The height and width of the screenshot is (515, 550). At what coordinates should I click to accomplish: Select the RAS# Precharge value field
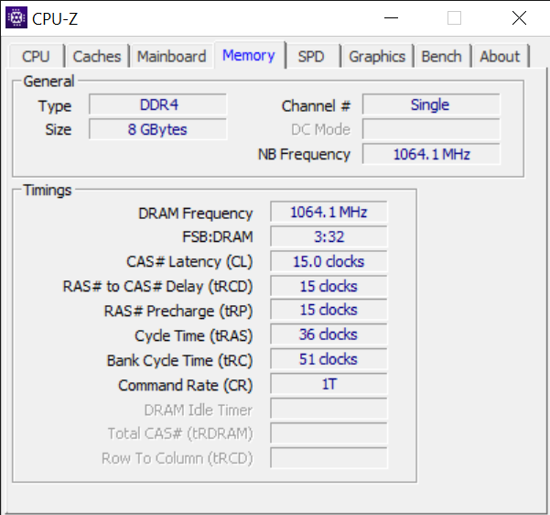[x=329, y=309]
